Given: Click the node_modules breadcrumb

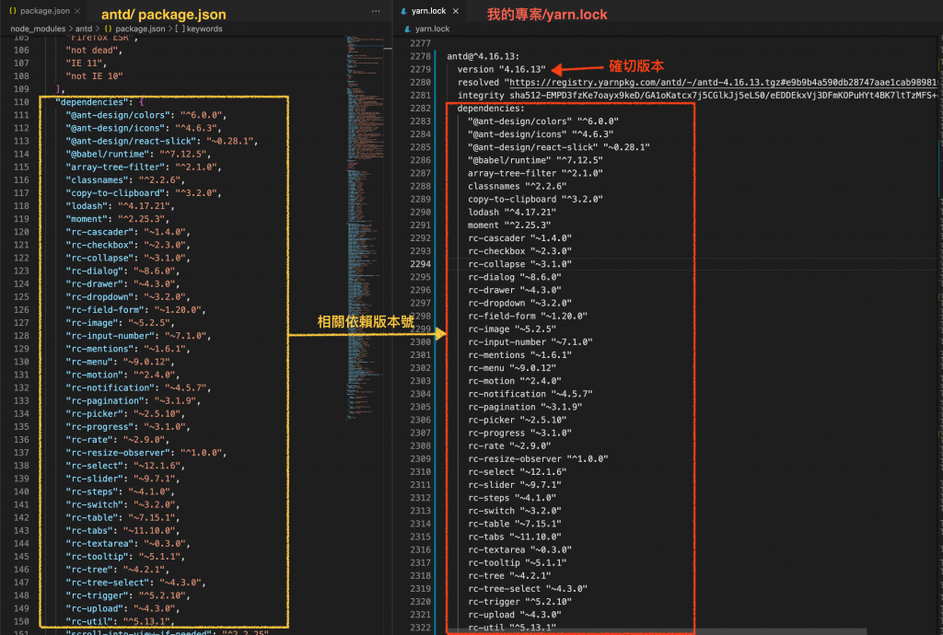Looking at the screenshot, I should tap(38, 29).
